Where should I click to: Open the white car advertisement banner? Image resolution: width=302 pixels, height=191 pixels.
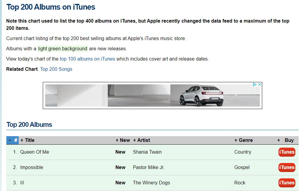click(152, 95)
